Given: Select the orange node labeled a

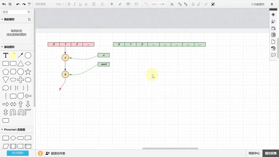Looking at the screenshot, I should [x=65, y=58].
